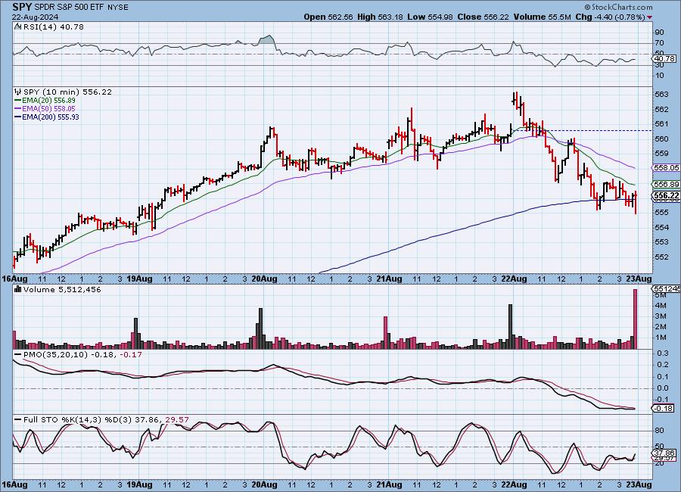Image resolution: width=681 pixels, height=492 pixels.
Task: Click the green EMA(20) legend line marker
Action: [x=17, y=101]
